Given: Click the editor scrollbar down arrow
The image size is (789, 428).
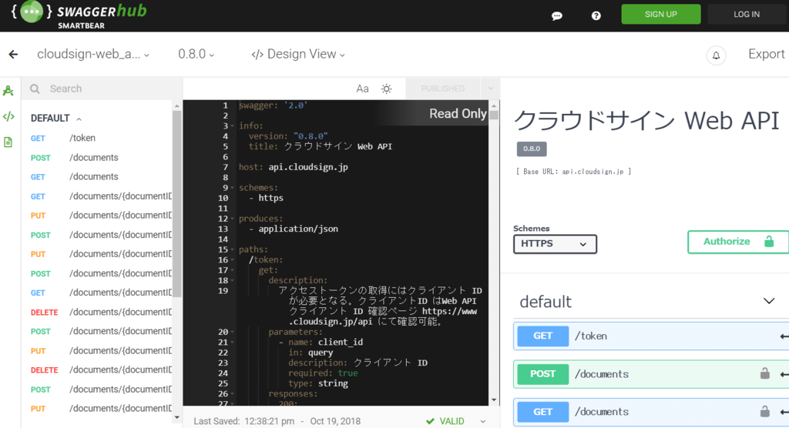Looking at the screenshot, I should point(494,400).
